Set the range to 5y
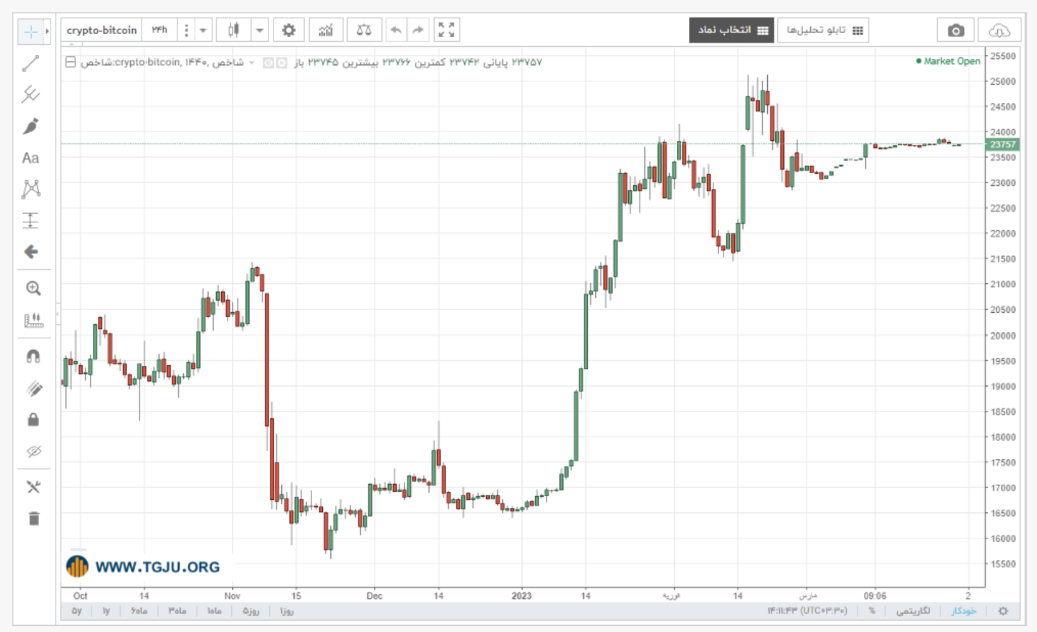Image resolution: width=1037 pixels, height=632 pixels. tap(76, 611)
